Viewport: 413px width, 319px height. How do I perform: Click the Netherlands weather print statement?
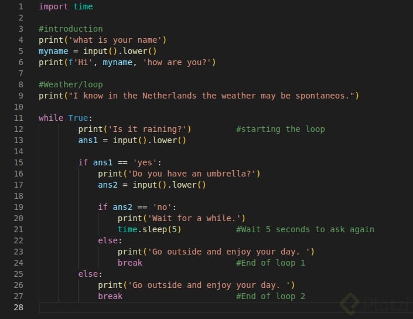click(x=199, y=96)
